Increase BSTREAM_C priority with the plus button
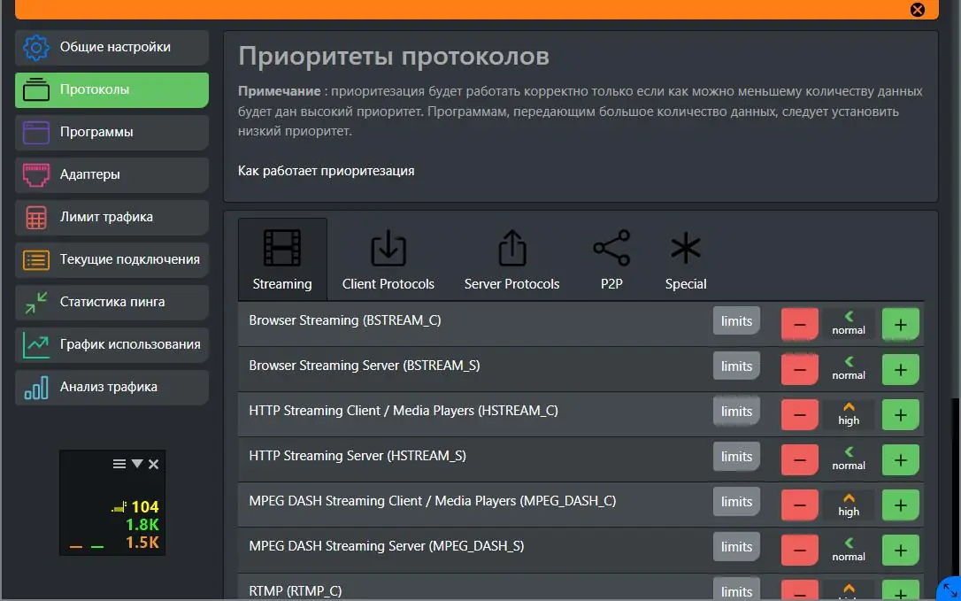 [900, 323]
